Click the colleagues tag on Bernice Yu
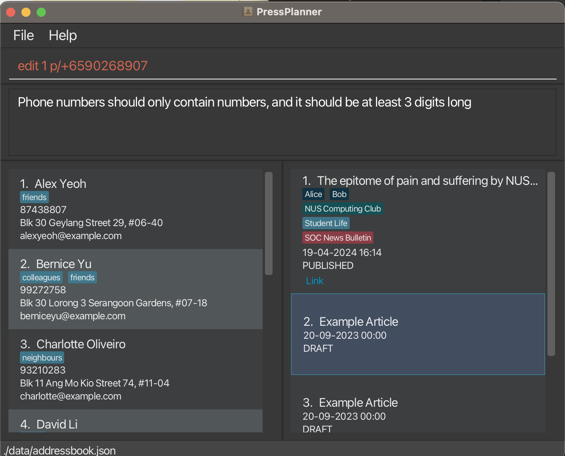This screenshot has height=456, width=565. [x=41, y=278]
